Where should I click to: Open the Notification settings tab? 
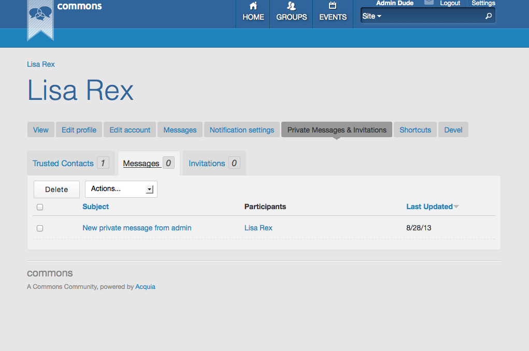coord(241,130)
